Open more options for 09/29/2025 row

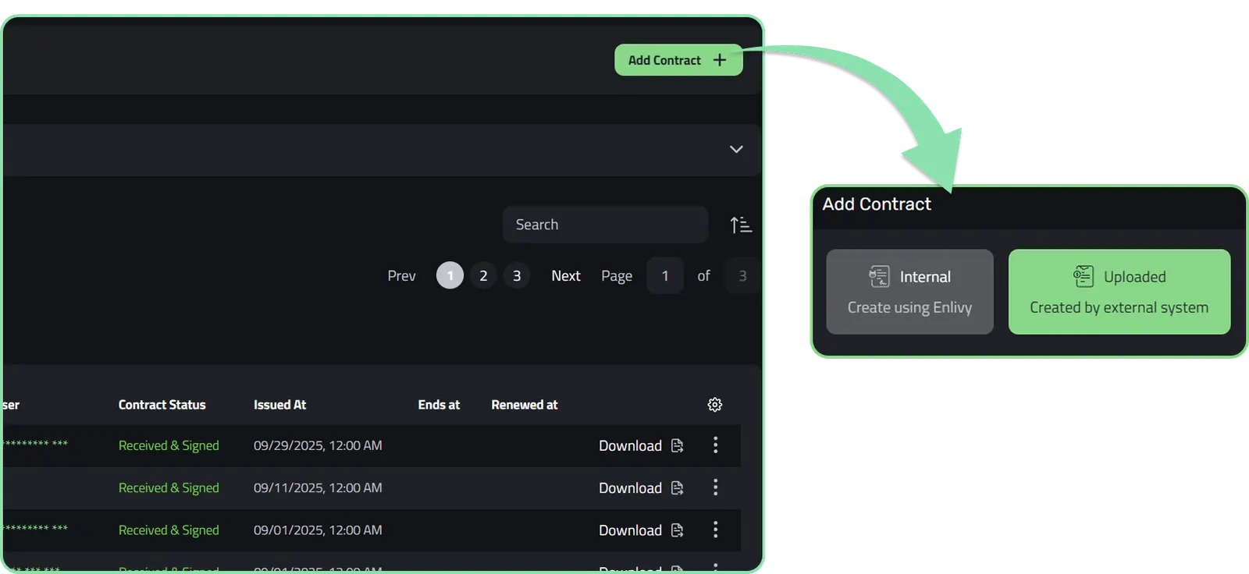(715, 445)
